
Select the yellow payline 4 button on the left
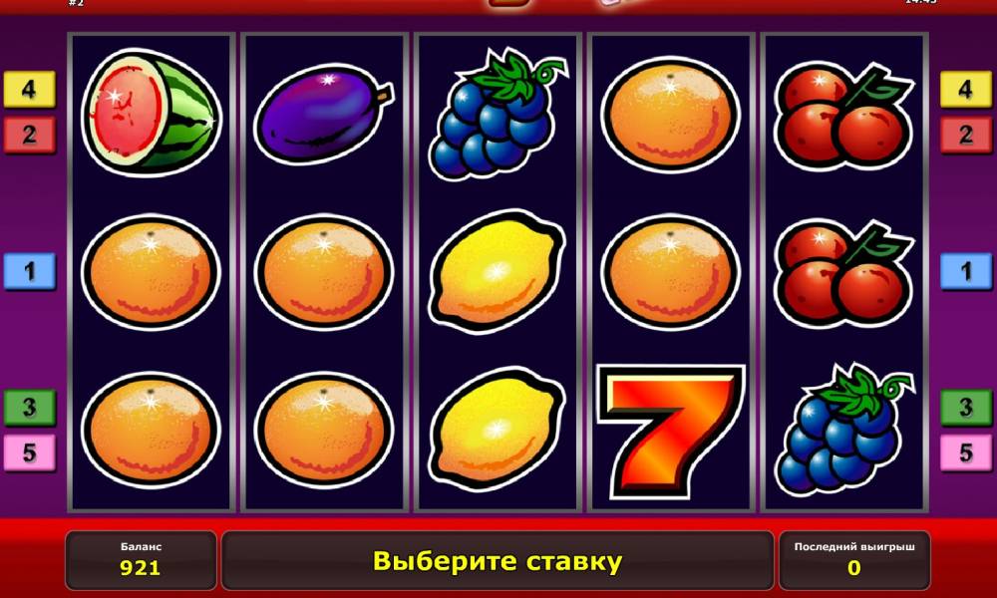click(x=29, y=90)
